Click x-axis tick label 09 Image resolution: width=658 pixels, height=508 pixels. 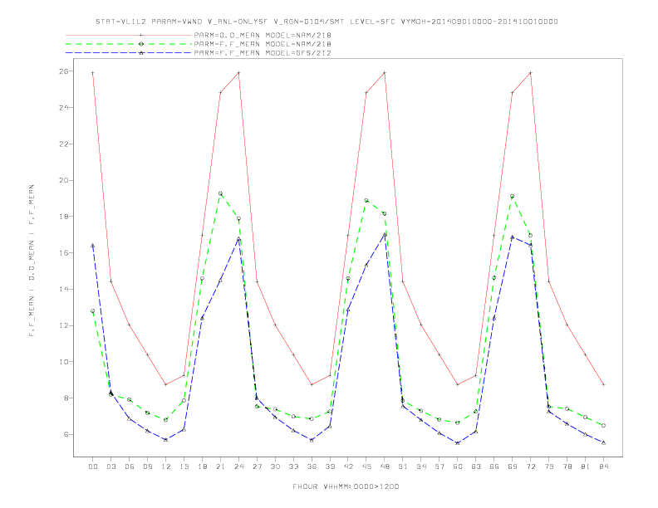tap(147, 466)
